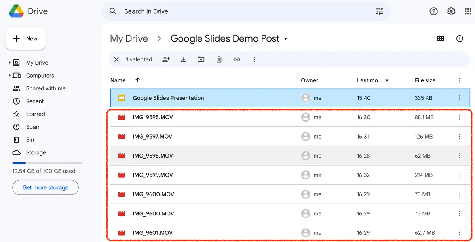Open more actions for IMG_9601.MOV
Image resolution: width=475 pixels, height=242 pixels.
(x=460, y=233)
